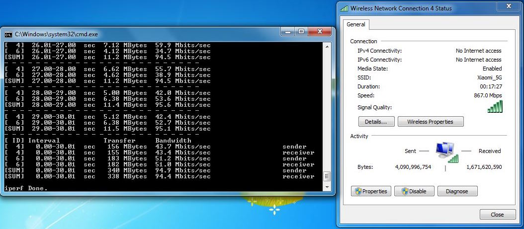Select the General tab

[356, 24]
